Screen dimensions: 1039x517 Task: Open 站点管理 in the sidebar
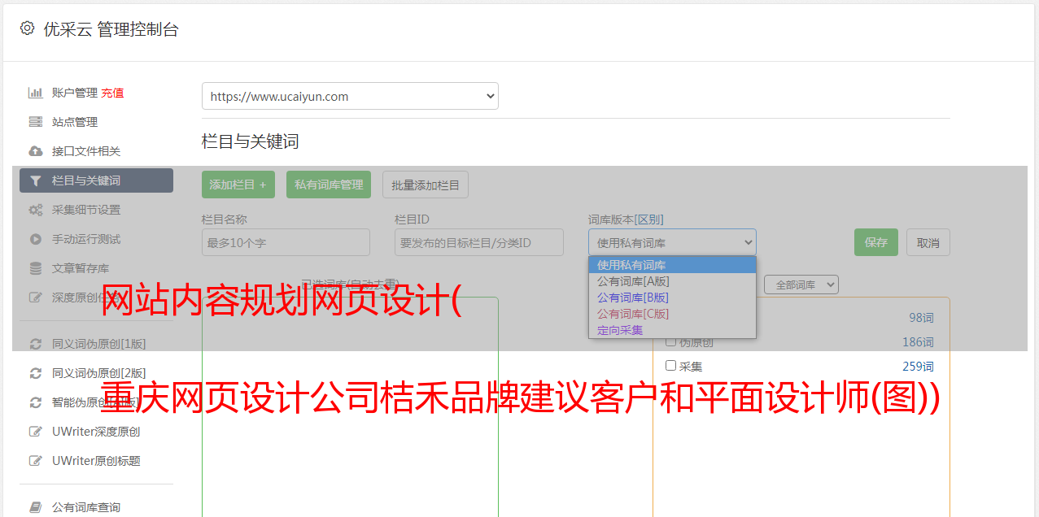pyautogui.click(x=75, y=122)
